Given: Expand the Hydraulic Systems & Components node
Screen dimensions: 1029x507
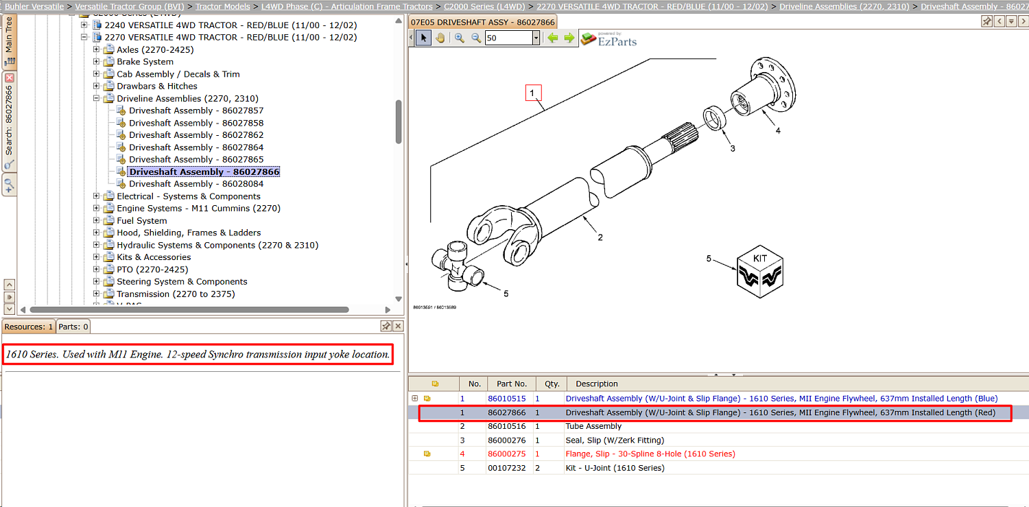Looking at the screenshot, I should point(97,245).
